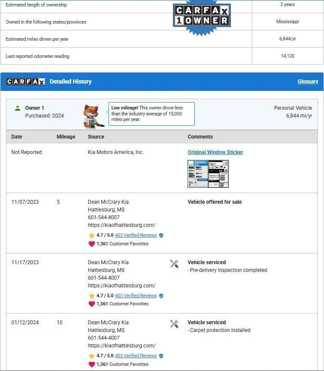Open 403 Verified Reviews in 01/12/2024 entry
Image resolution: width=324 pixels, height=371 pixels.
(x=136, y=356)
